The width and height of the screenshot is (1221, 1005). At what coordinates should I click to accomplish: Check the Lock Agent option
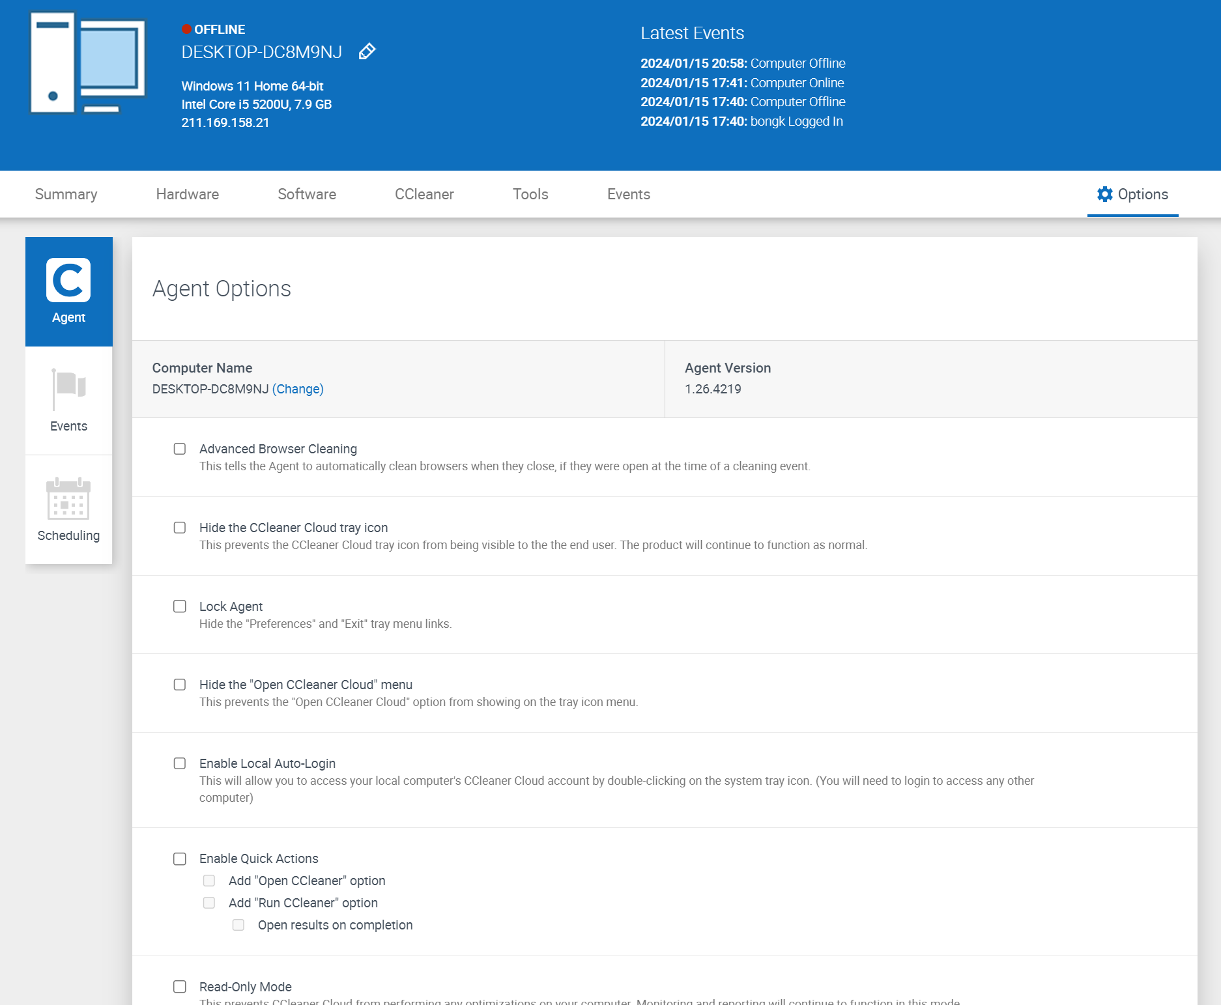[180, 606]
